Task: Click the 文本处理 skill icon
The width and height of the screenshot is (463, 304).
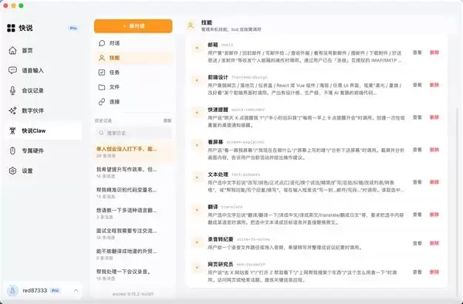Action: [197, 177]
